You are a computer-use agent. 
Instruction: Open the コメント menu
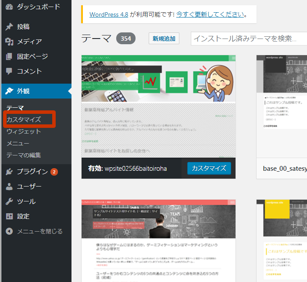pyautogui.click(x=29, y=71)
